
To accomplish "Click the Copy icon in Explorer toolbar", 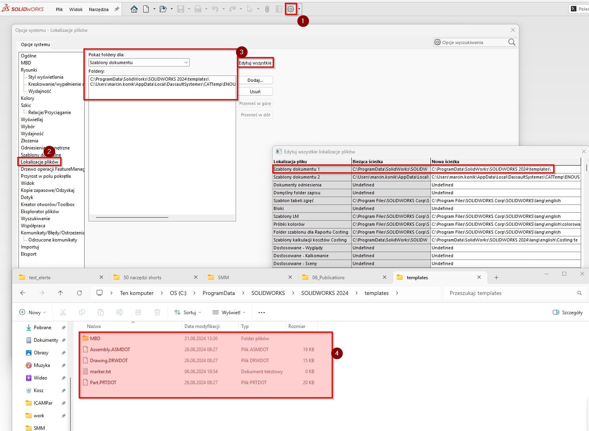I will 82,312.
